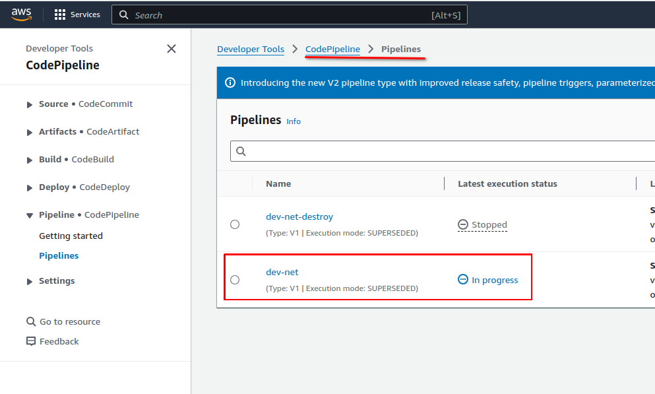Image resolution: width=655 pixels, height=394 pixels.
Task: Focus the pipelines filter search box
Action: 443,151
